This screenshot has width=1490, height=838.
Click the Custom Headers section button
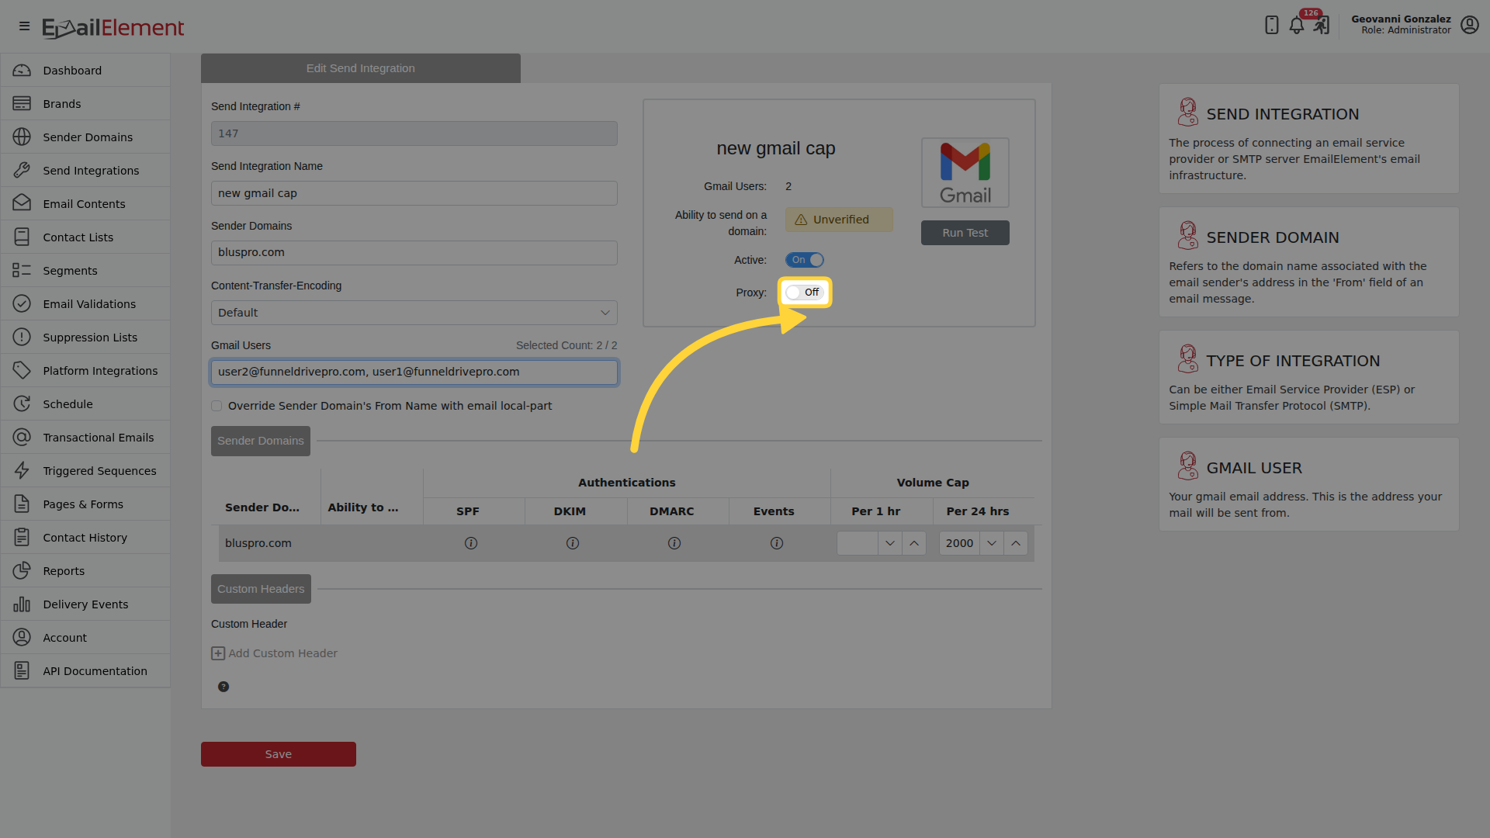261,589
